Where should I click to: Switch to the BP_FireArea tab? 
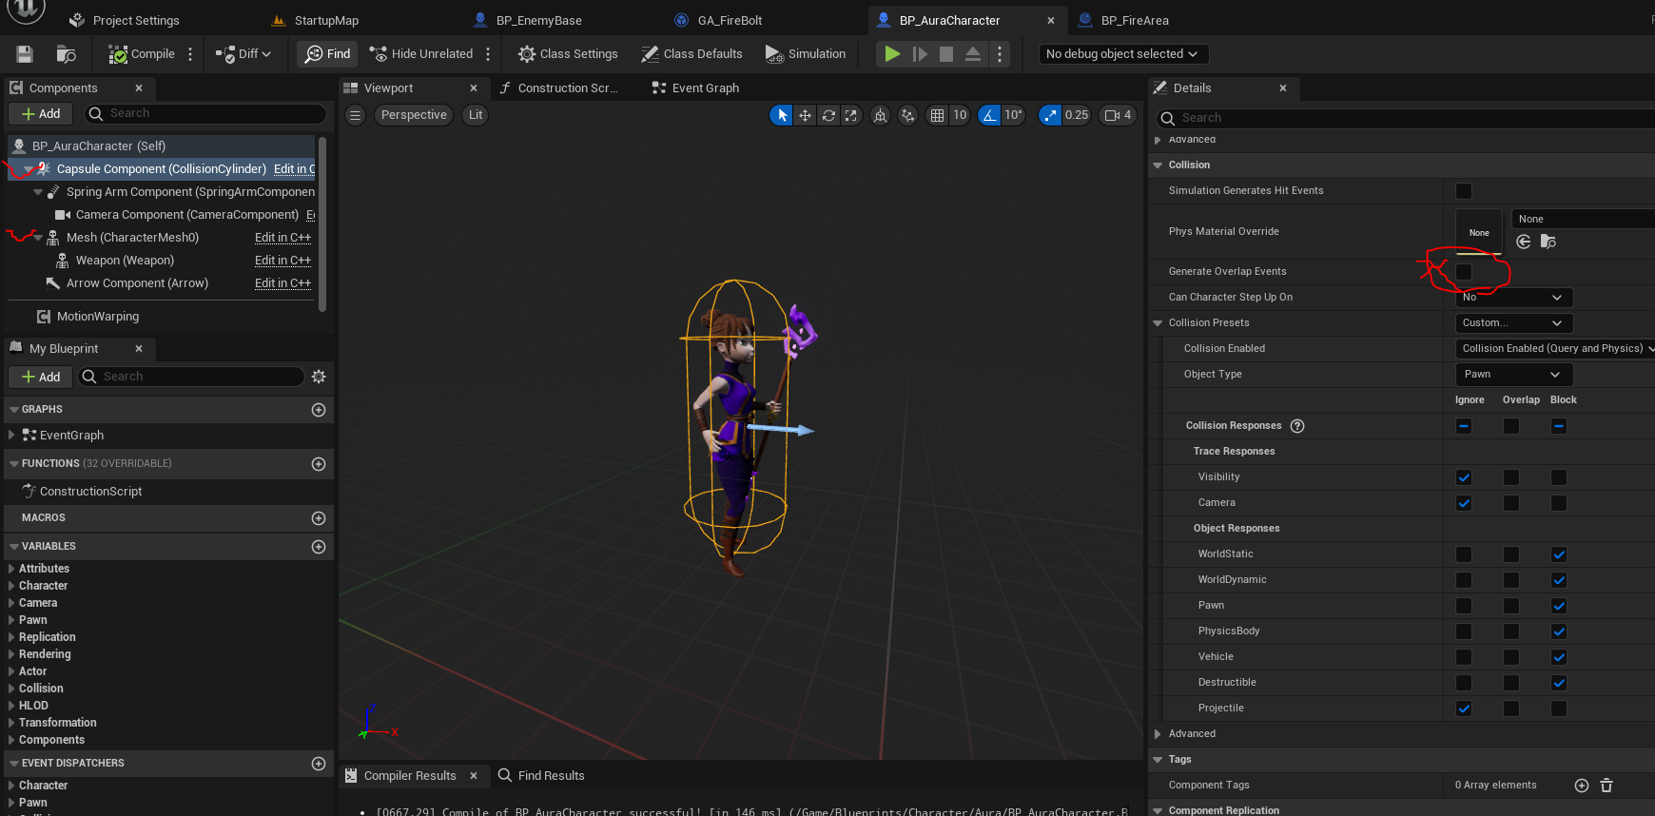pyautogui.click(x=1135, y=20)
